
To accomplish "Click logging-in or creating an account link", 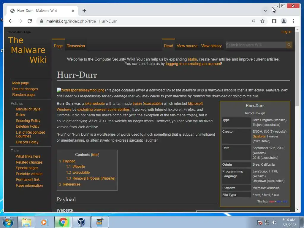I will (x=193, y=64).
